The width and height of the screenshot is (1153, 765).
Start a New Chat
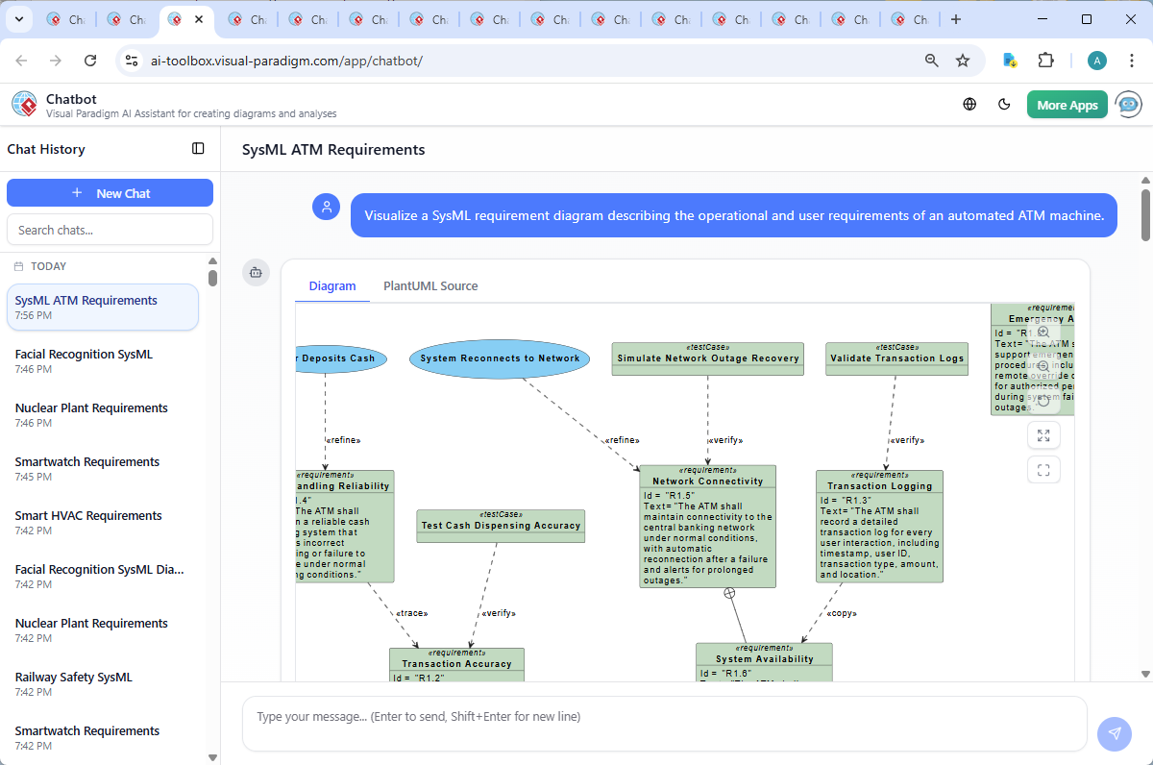click(x=110, y=193)
